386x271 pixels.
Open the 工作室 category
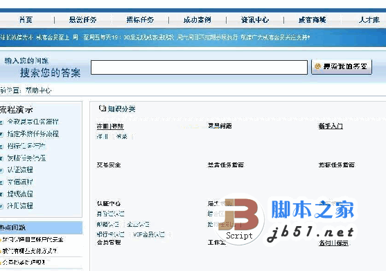click(217, 242)
